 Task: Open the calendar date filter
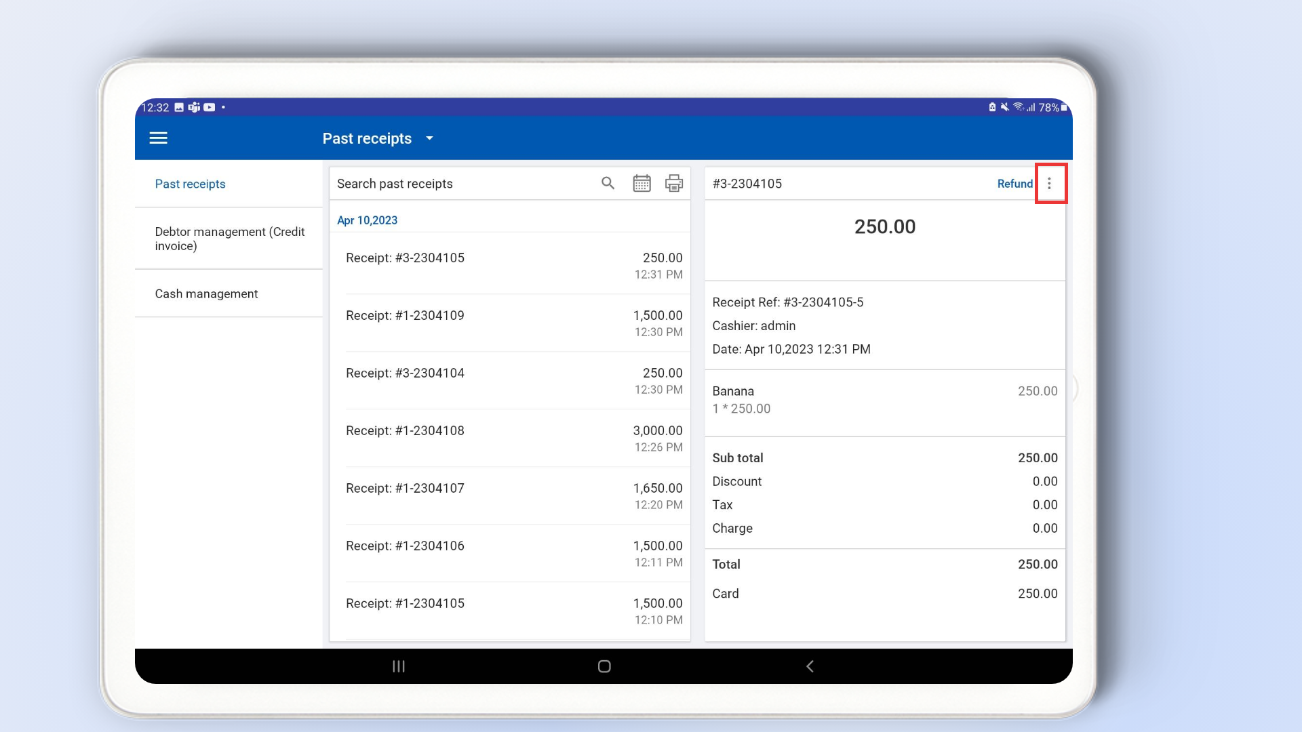[x=642, y=183]
